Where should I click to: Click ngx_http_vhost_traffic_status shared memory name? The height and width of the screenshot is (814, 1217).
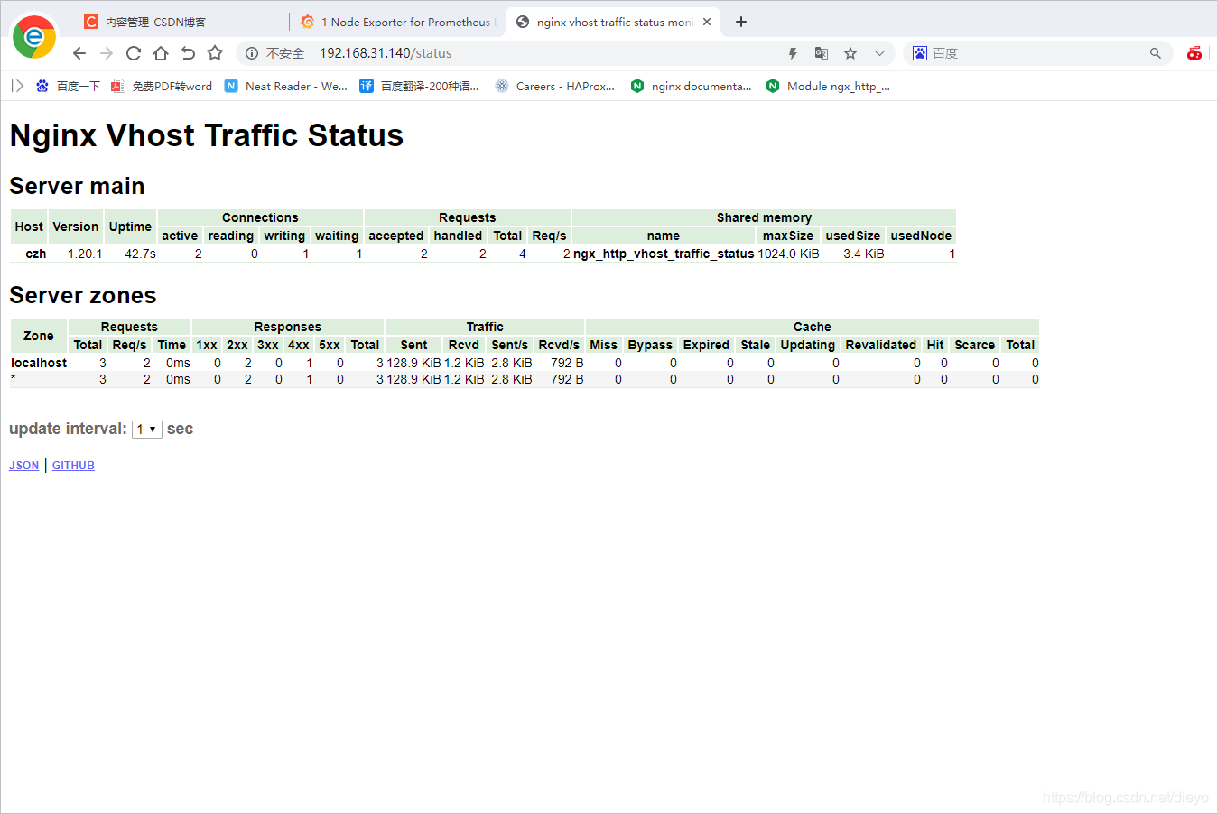coord(664,254)
